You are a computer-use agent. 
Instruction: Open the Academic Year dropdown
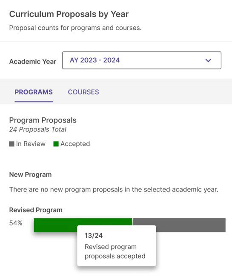click(x=142, y=60)
